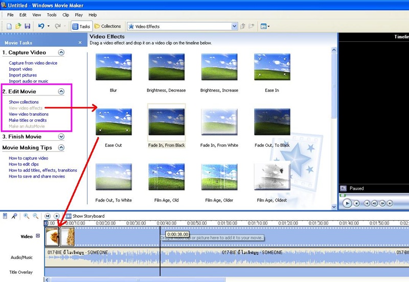
Task: Select the Ease In effect
Action: (272, 67)
